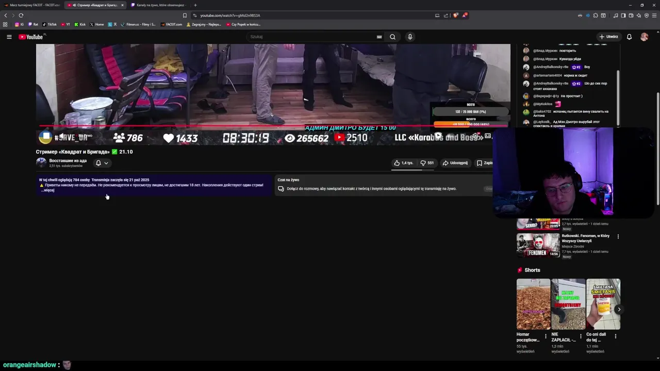The height and width of the screenshot is (371, 660).
Task: Start voice search with the microphone
Action: (x=410, y=37)
